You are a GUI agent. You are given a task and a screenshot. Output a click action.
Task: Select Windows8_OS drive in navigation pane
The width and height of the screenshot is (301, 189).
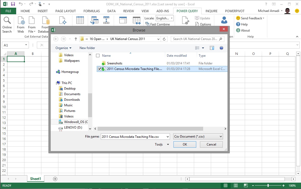[x=73, y=122]
